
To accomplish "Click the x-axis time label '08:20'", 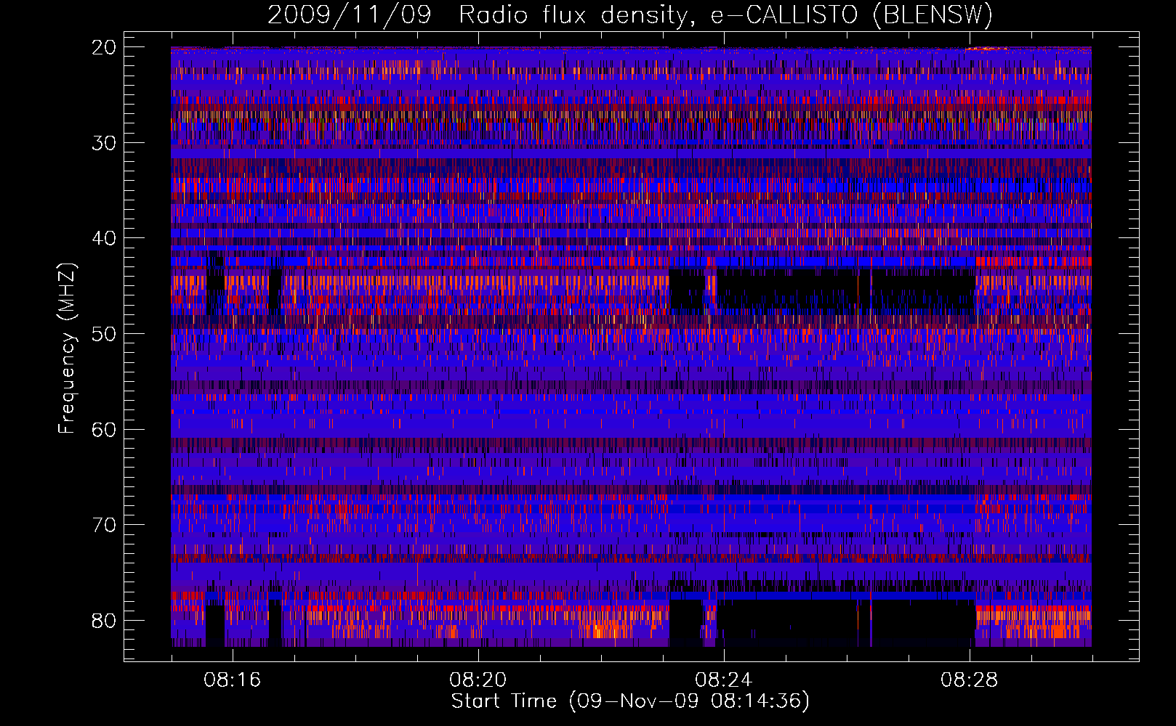I will pyautogui.click(x=478, y=680).
